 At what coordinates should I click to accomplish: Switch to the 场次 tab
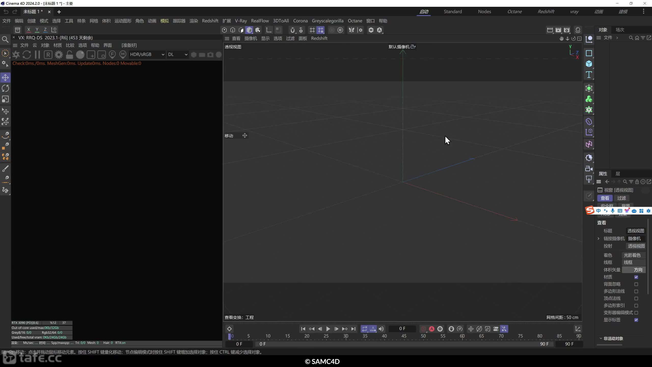point(620,30)
